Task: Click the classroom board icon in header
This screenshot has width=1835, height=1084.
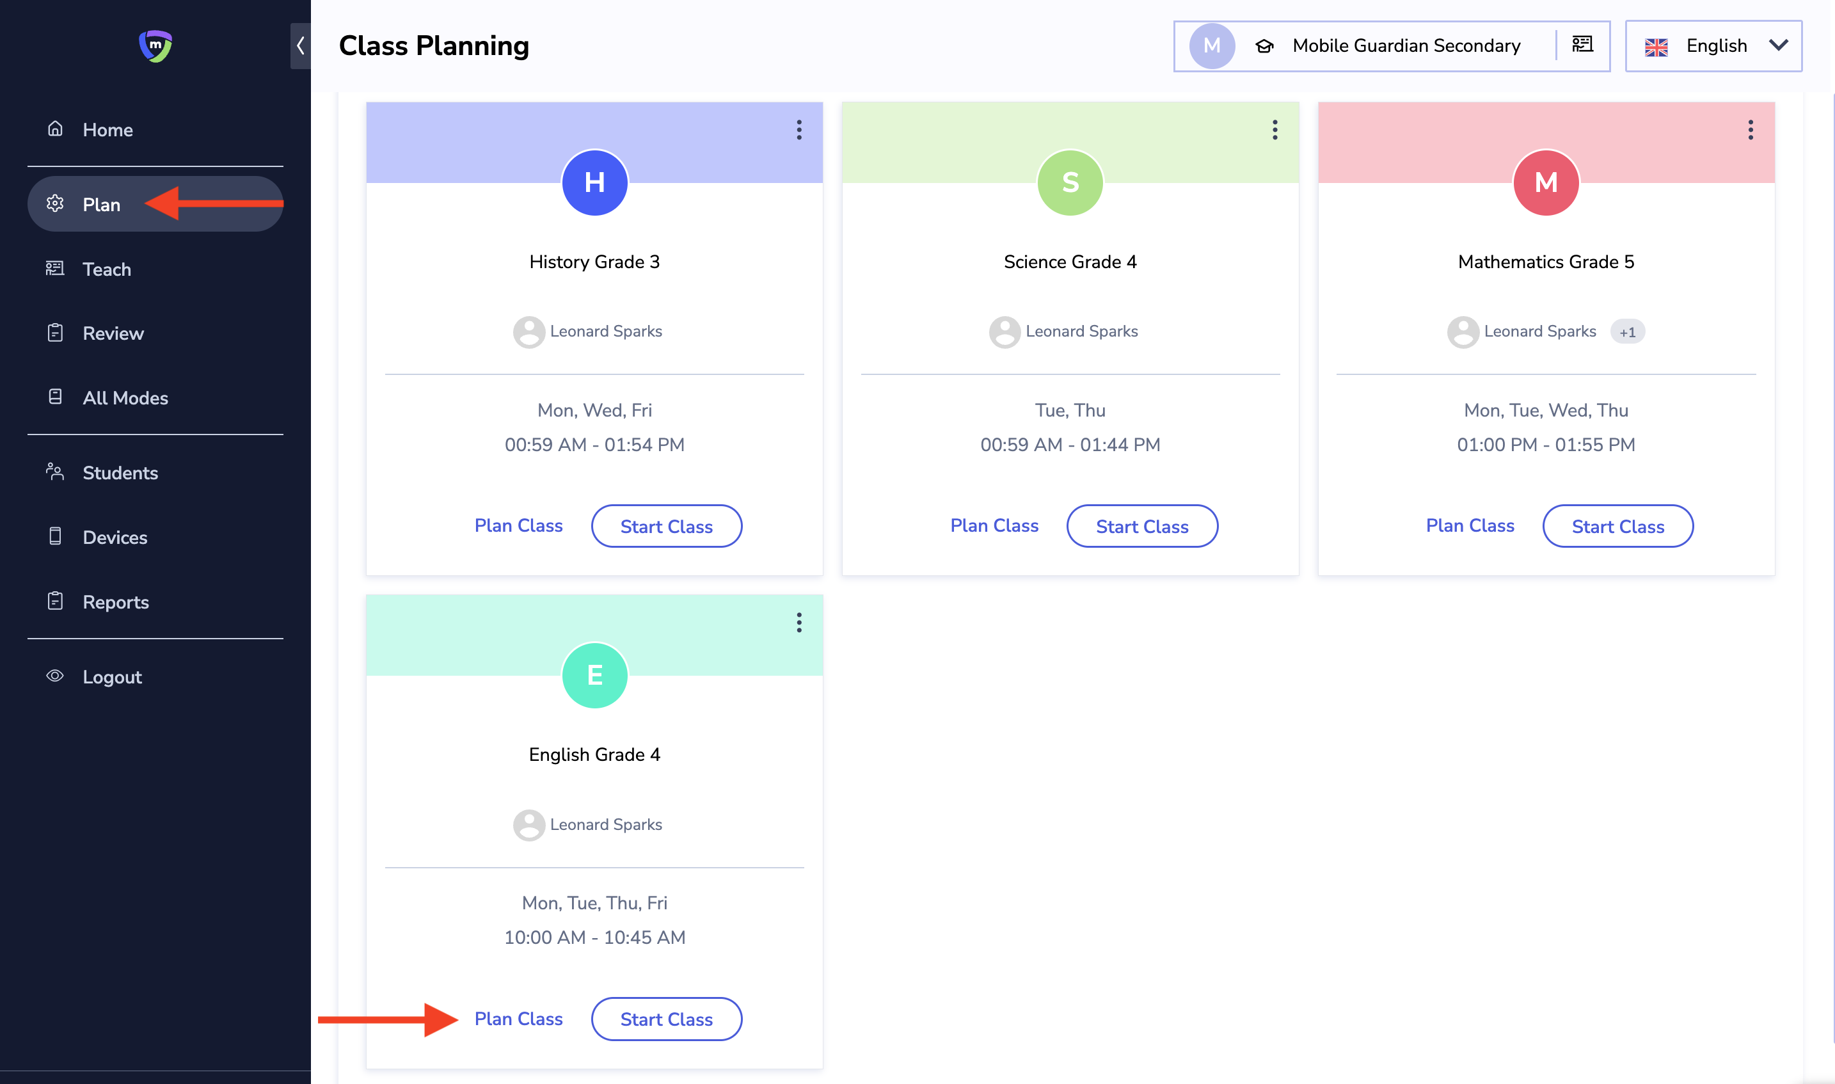Action: coord(1582,45)
